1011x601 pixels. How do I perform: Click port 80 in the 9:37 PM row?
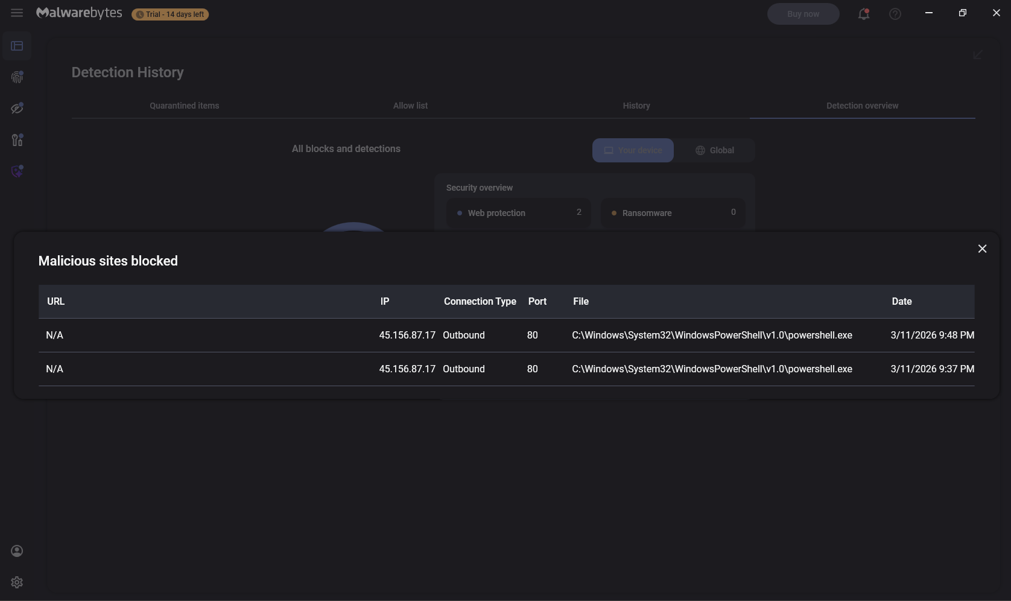(532, 369)
